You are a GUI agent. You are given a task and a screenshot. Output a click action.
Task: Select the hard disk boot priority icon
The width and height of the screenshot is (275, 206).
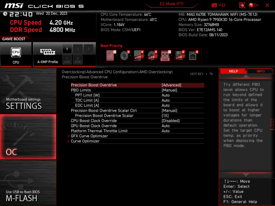[110, 56]
